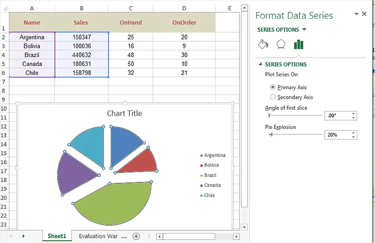
Task: Select the Series Options bar chart icon
Action: point(299,44)
